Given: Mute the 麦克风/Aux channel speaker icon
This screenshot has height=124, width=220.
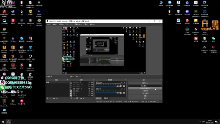Looking at the screenshot, I should click(120, 86).
